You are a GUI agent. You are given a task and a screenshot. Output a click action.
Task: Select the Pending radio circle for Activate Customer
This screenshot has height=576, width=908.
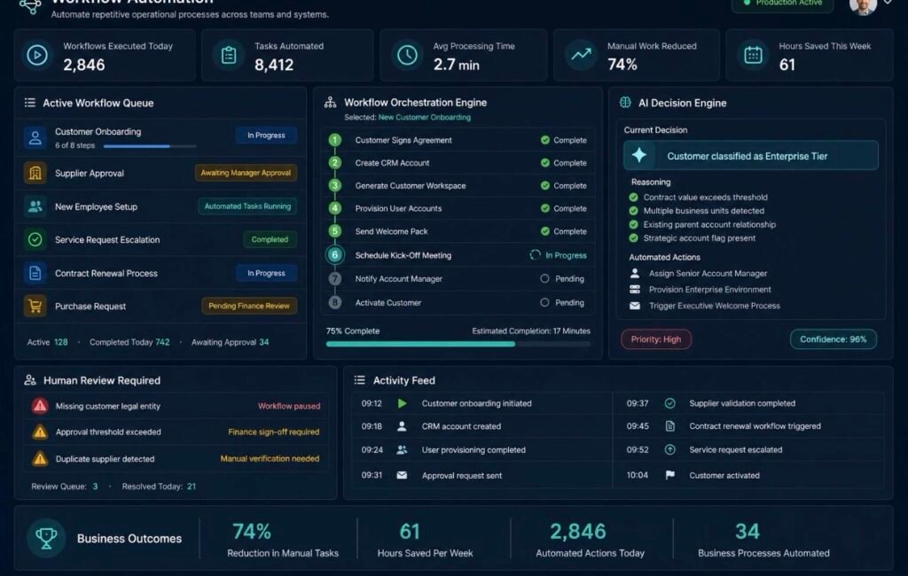(x=544, y=302)
